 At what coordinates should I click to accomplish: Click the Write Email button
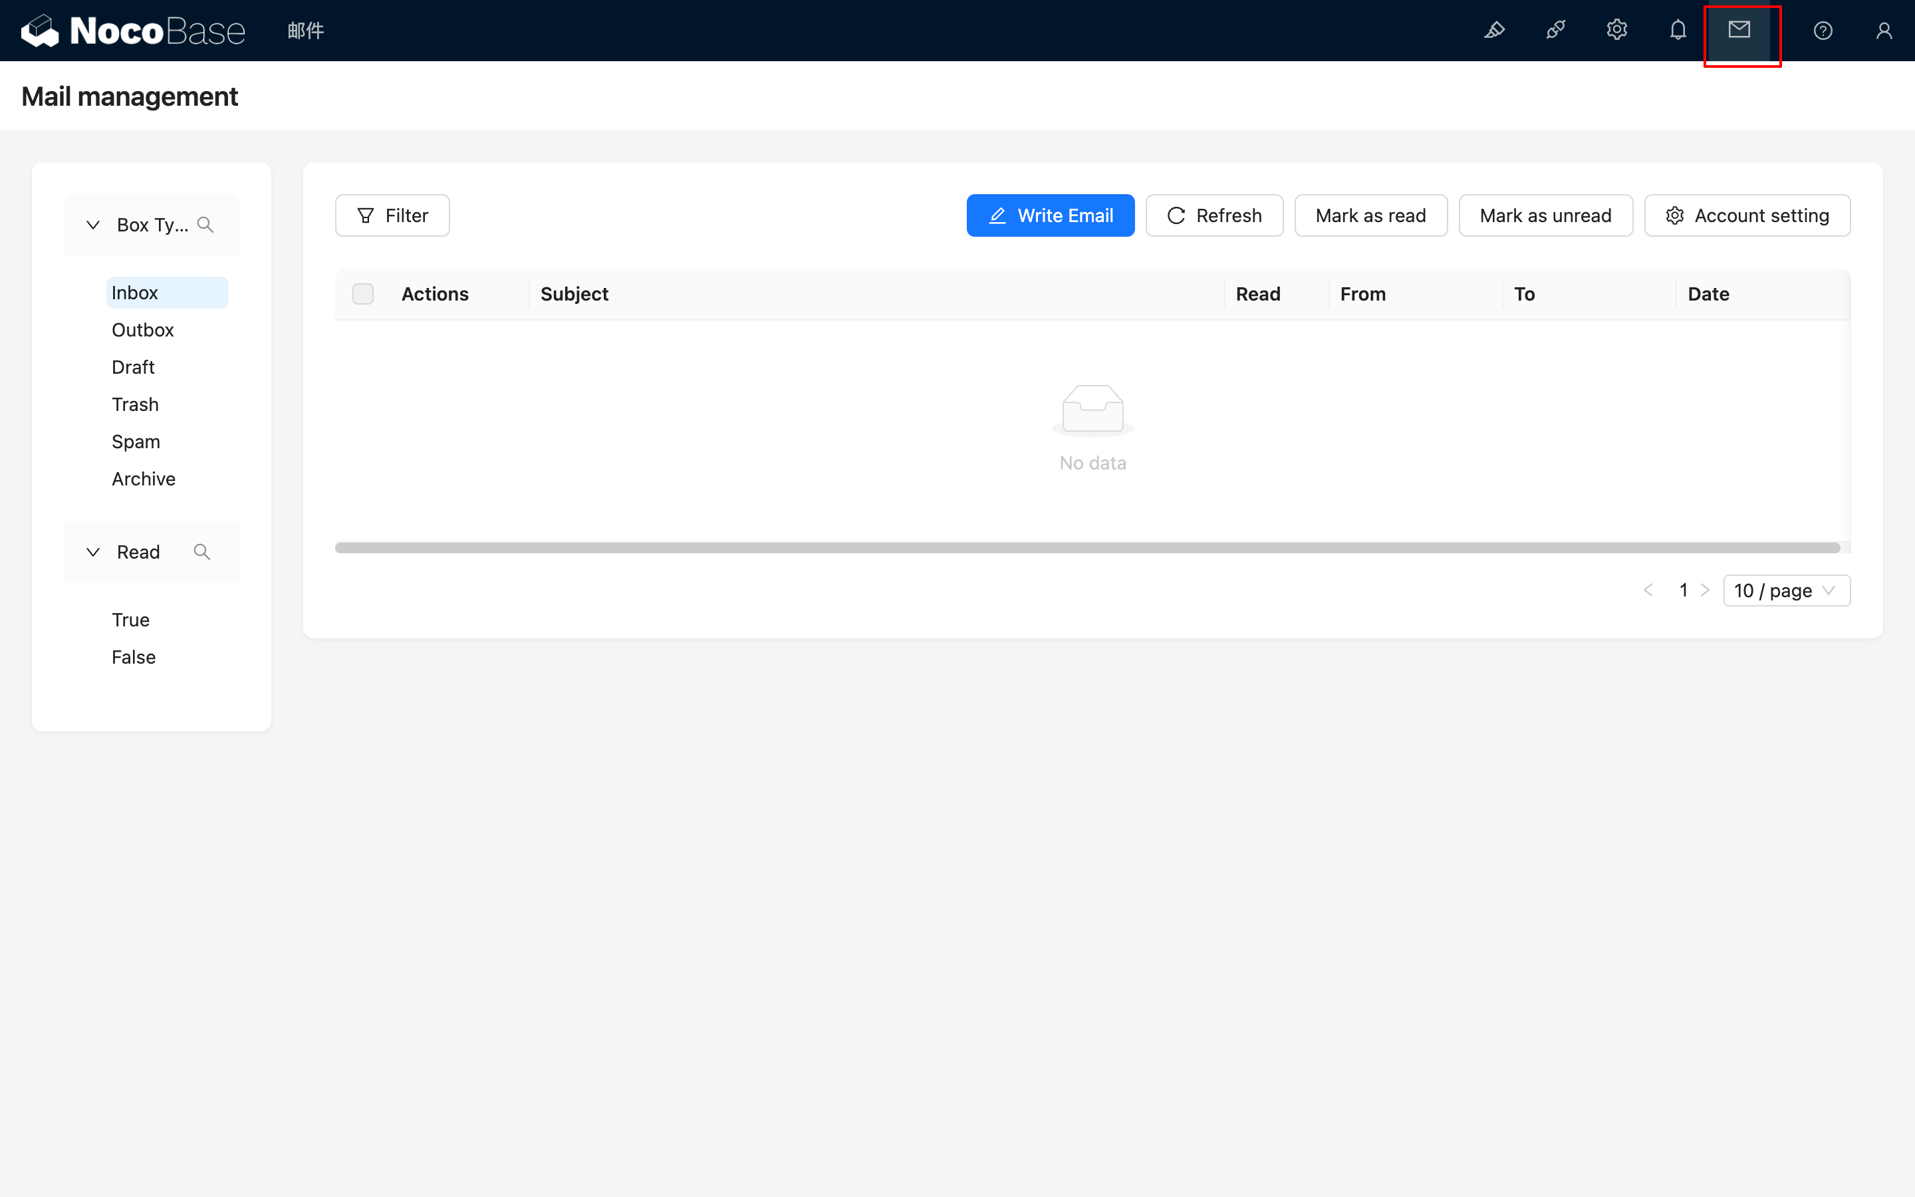point(1050,215)
